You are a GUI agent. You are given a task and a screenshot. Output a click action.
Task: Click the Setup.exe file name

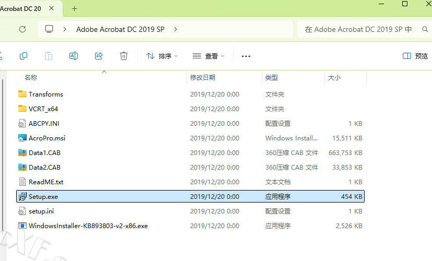pos(43,197)
